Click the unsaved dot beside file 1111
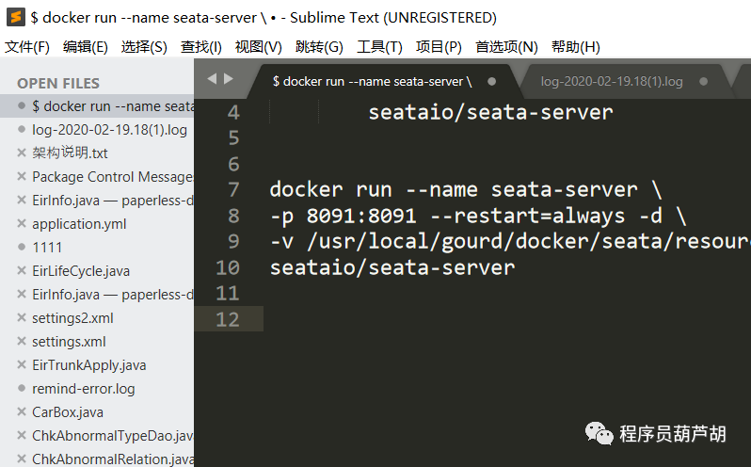The height and width of the screenshot is (467, 751). tap(22, 248)
